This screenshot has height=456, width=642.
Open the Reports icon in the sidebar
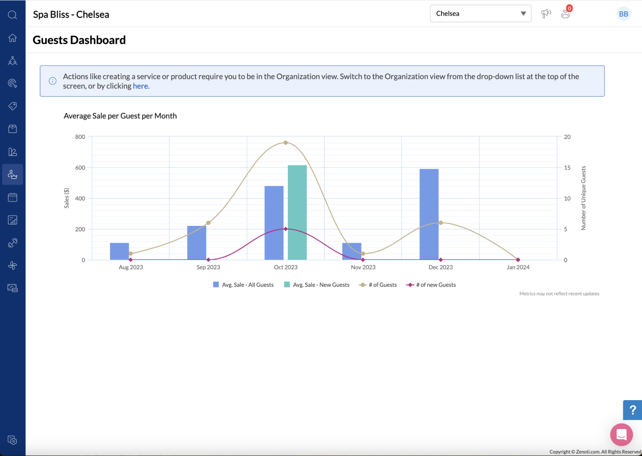[x=12, y=151]
